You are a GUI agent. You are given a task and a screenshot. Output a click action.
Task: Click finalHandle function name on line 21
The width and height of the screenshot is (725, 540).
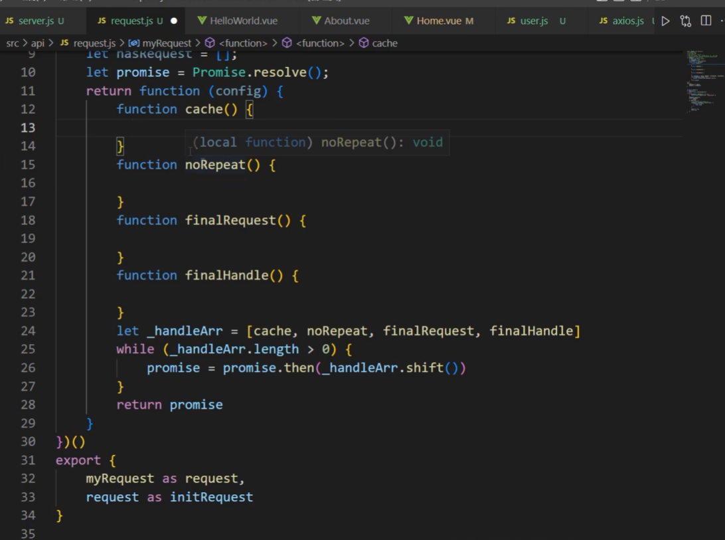point(226,276)
